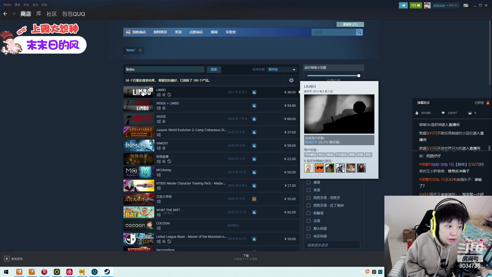Open Windows Start menu

pyautogui.click(x=6, y=272)
